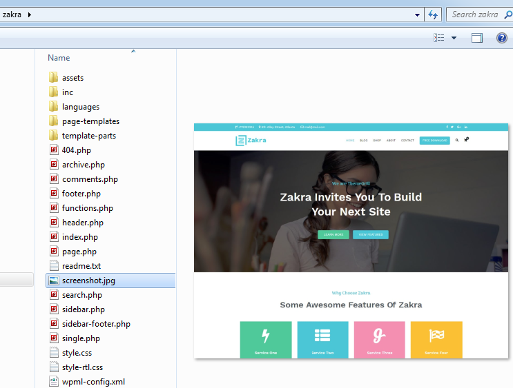Select the wpml-config.xml file name
Screen dimensions: 513x388
click(x=93, y=382)
